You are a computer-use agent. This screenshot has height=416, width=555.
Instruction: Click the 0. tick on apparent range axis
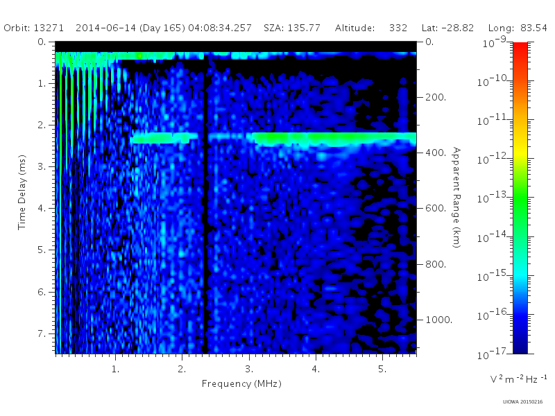pos(429,42)
